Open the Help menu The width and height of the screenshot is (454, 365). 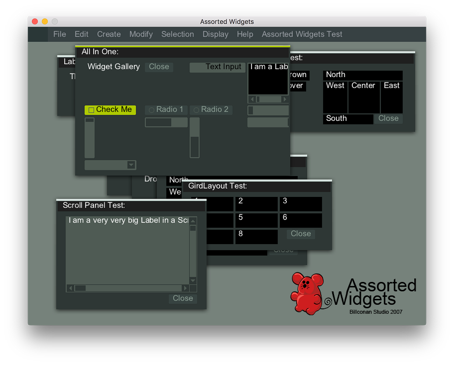click(245, 34)
